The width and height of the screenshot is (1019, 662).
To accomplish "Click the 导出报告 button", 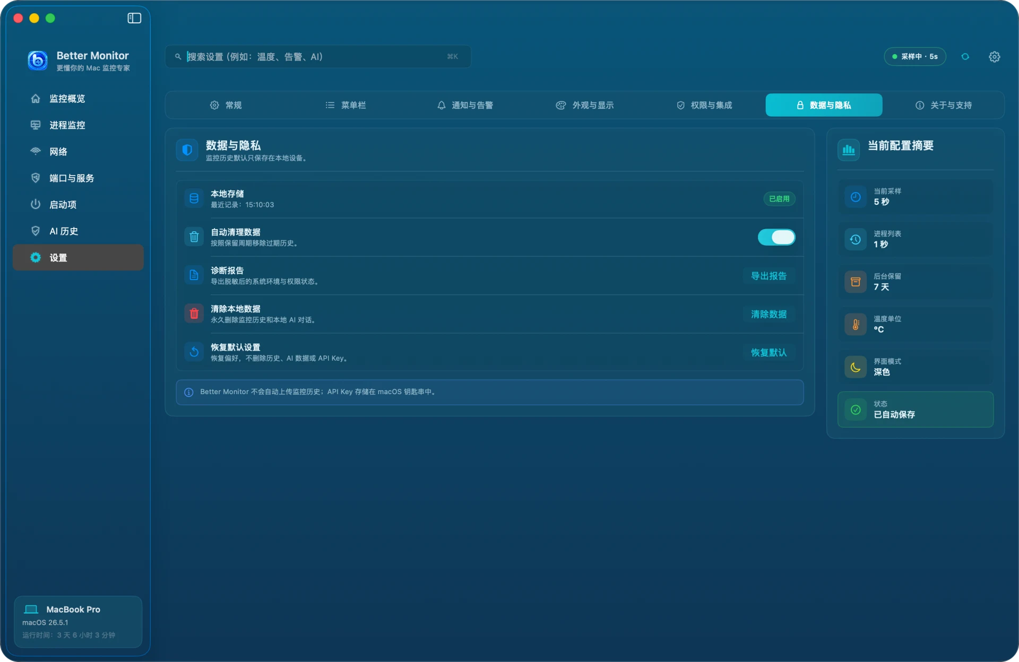I will (768, 276).
